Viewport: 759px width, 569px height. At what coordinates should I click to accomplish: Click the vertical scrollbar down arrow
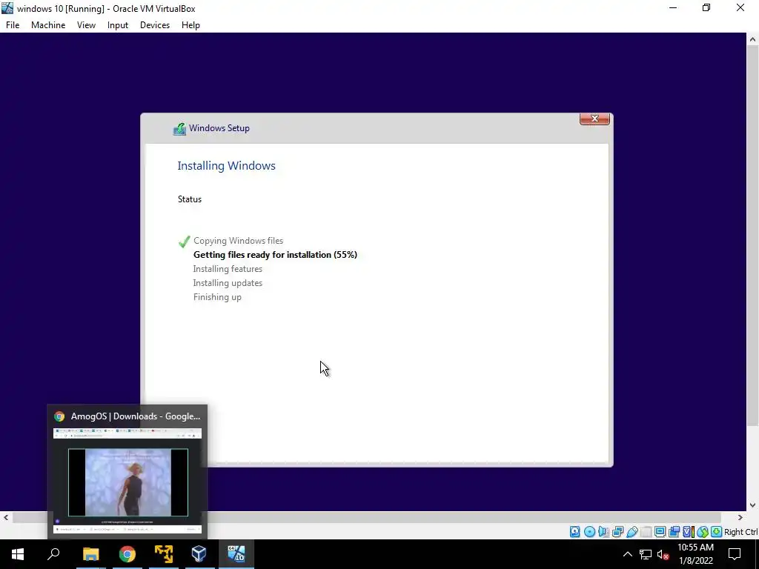[x=753, y=505]
